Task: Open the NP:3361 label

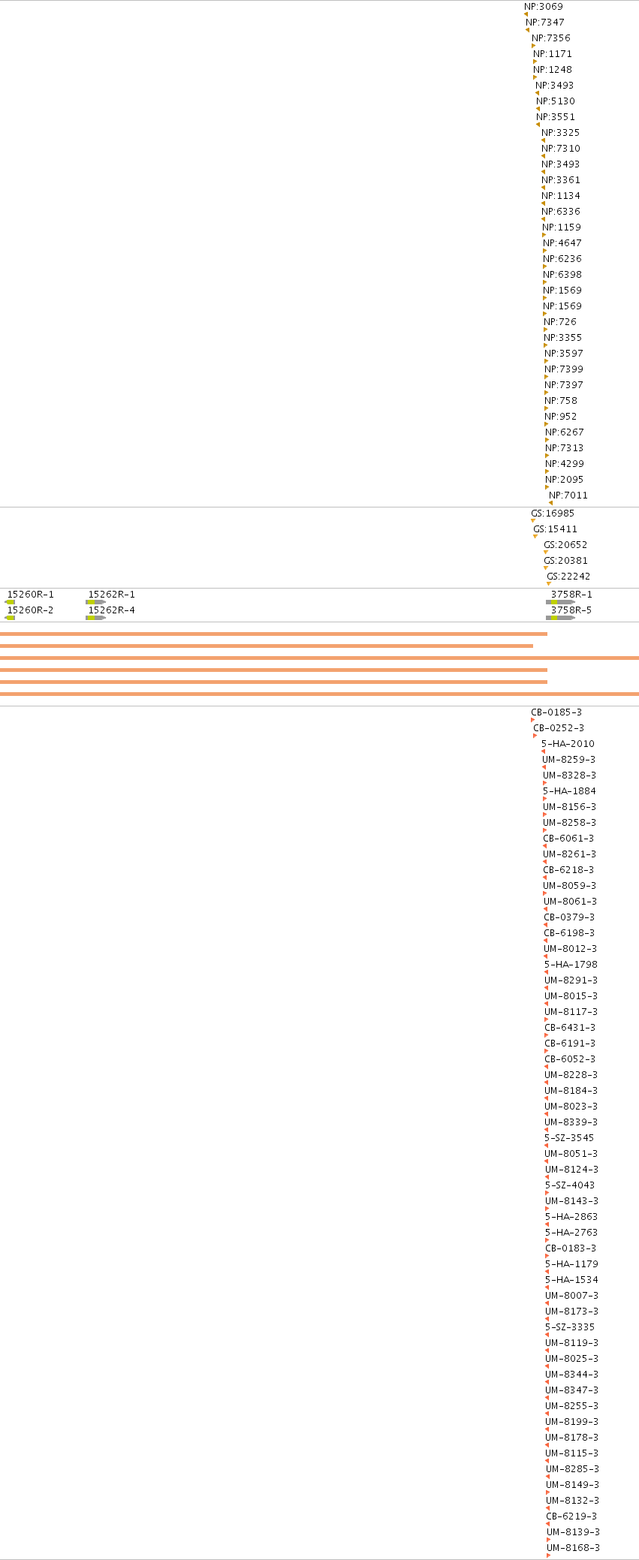Action: pyautogui.click(x=561, y=180)
